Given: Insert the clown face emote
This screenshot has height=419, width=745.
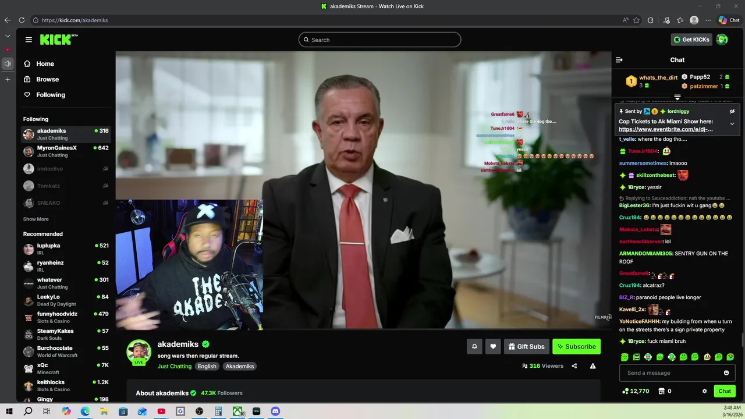Looking at the screenshot, I should click(707, 357).
